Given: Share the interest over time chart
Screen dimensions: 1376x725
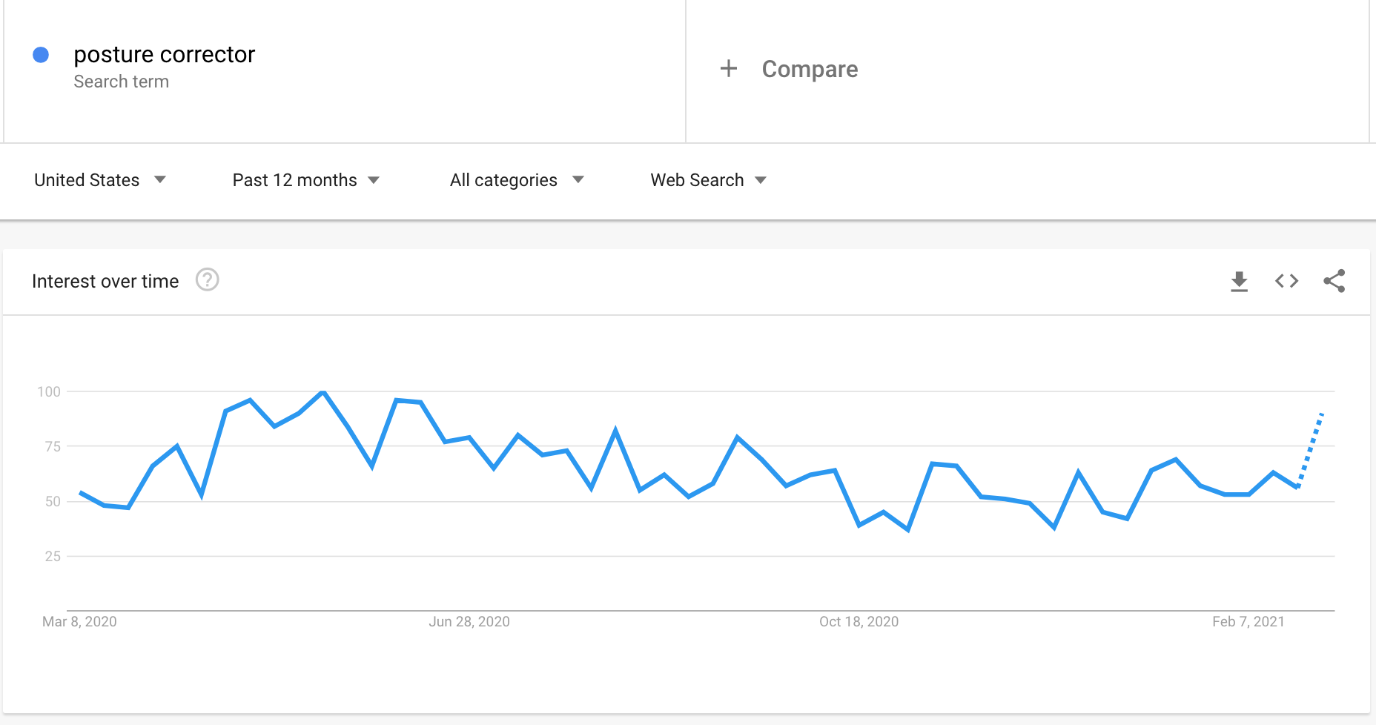Looking at the screenshot, I should (x=1334, y=281).
